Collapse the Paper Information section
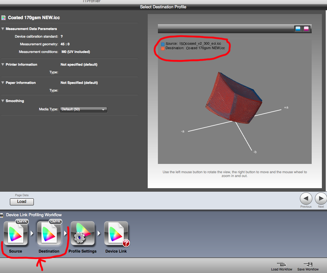The image size is (327, 273). click(3, 83)
